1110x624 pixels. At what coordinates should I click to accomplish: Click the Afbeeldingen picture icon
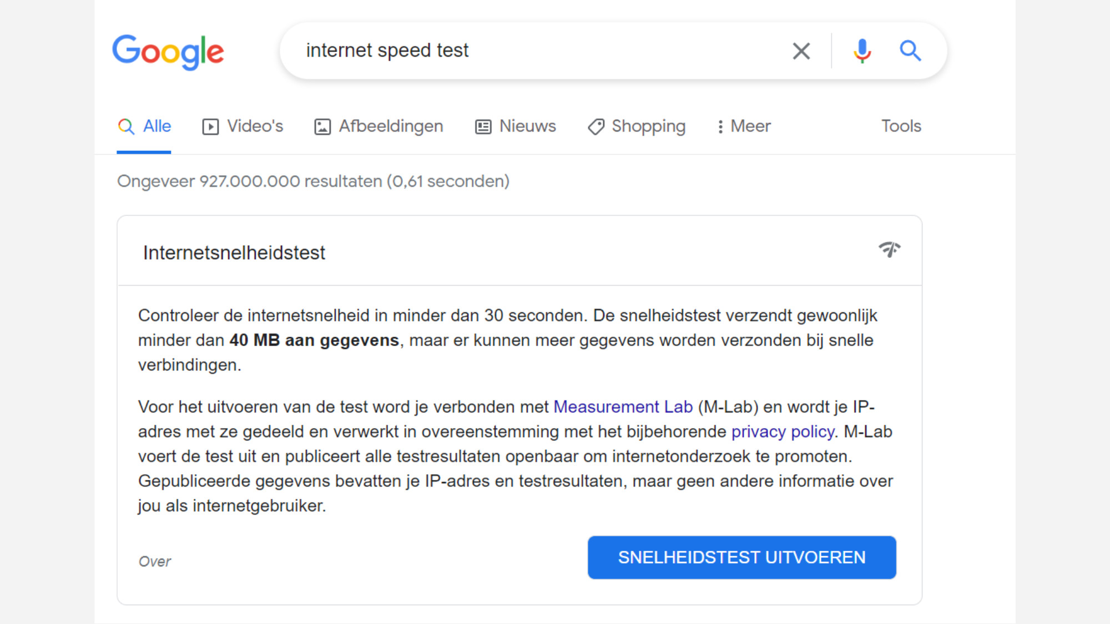[x=322, y=127]
